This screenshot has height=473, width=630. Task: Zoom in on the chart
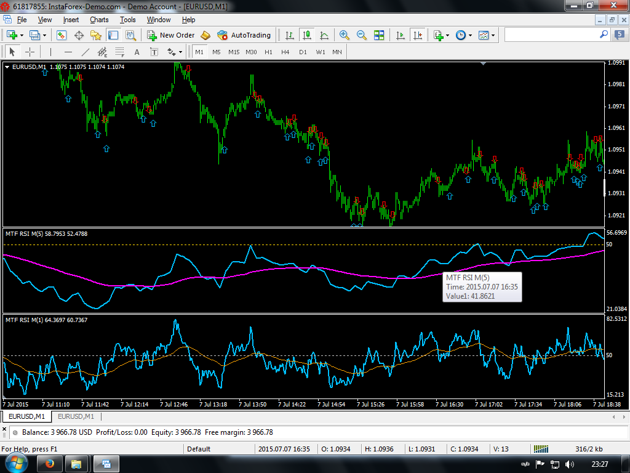pos(344,35)
